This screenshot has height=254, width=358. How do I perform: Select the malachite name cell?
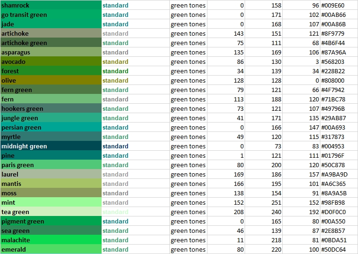point(51,240)
